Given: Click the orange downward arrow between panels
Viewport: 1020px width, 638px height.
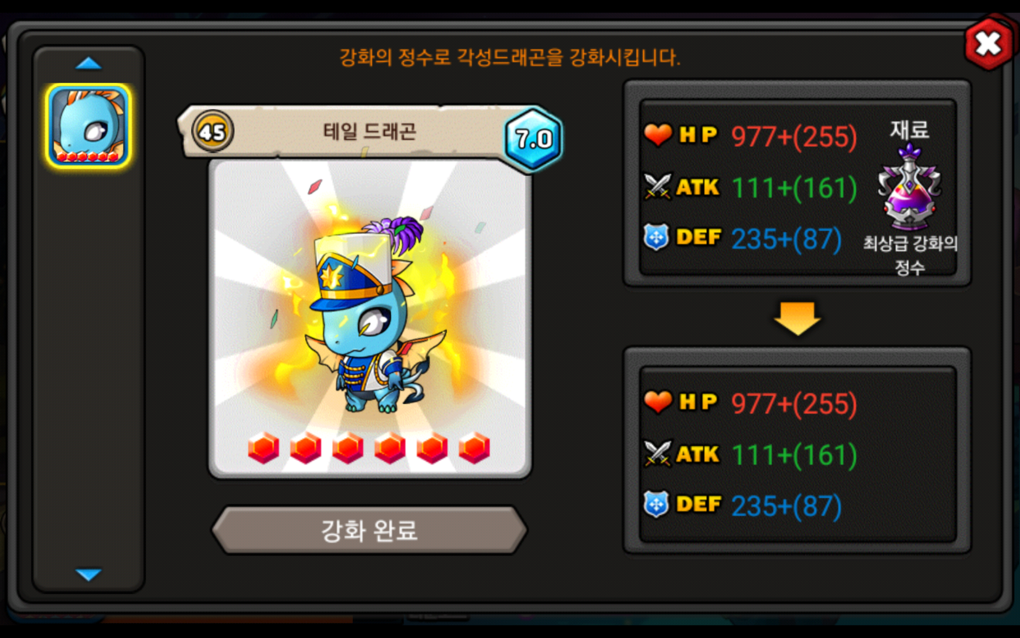Looking at the screenshot, I should coord(797,318).
